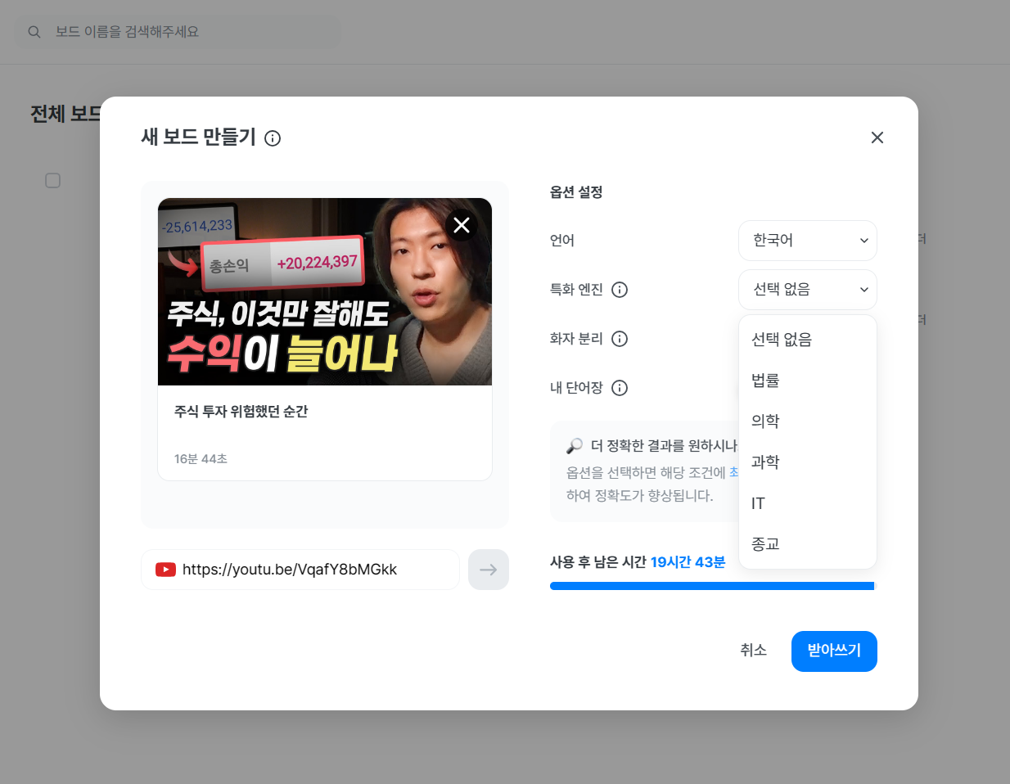
Task: Collapse the 특화 엔진 dropdown showing 선택 없음
Action: [x=808, y=290]
